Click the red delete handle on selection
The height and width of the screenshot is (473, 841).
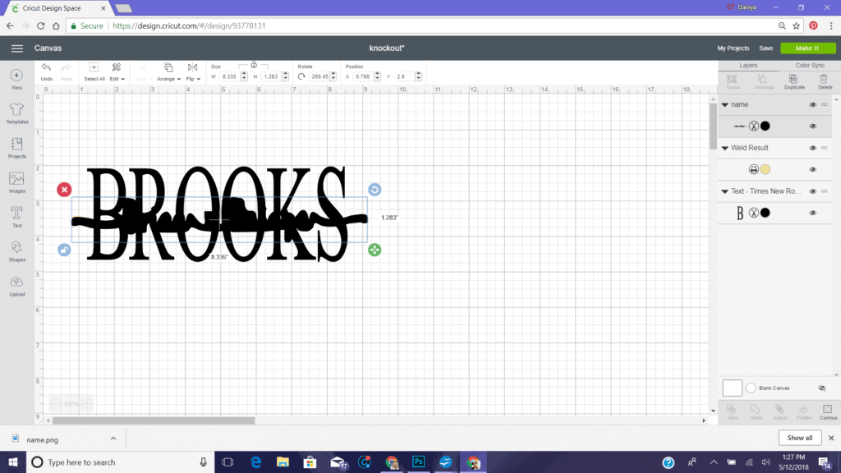(64, 190)
